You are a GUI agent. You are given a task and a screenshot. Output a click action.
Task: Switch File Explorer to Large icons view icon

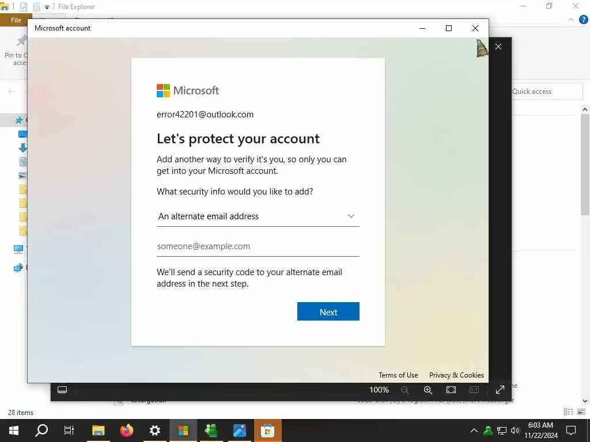click(x=581, y=412)
